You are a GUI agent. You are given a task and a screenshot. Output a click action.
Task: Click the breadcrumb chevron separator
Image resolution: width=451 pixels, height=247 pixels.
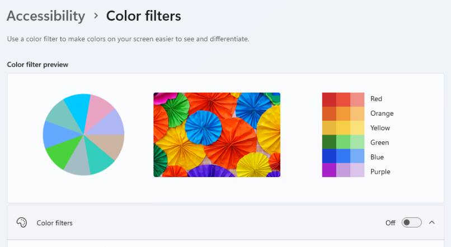96,16
